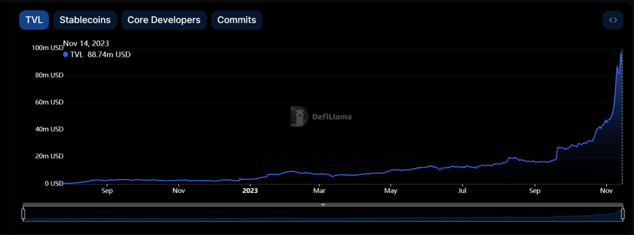
Task: Click the center grip atop the range bar
Action: [323, 205]
